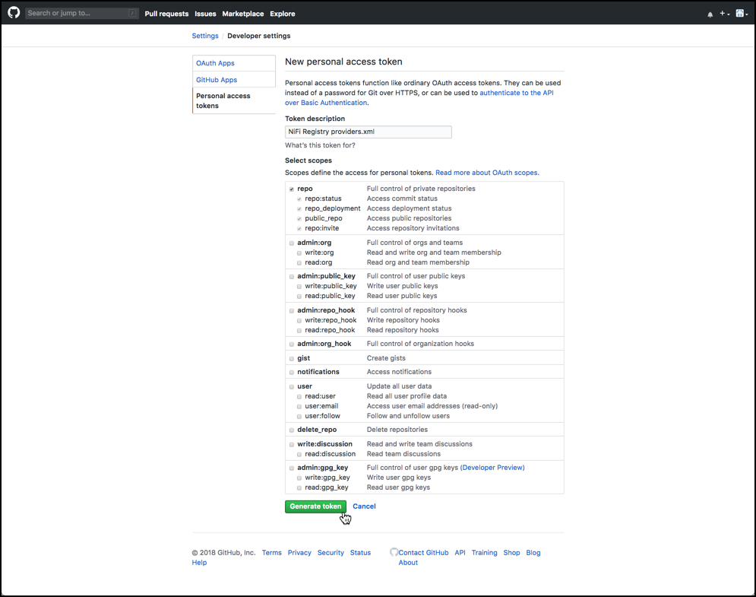Open the Marketplace menu item
The image size is (756, 597).
[242, 14]
